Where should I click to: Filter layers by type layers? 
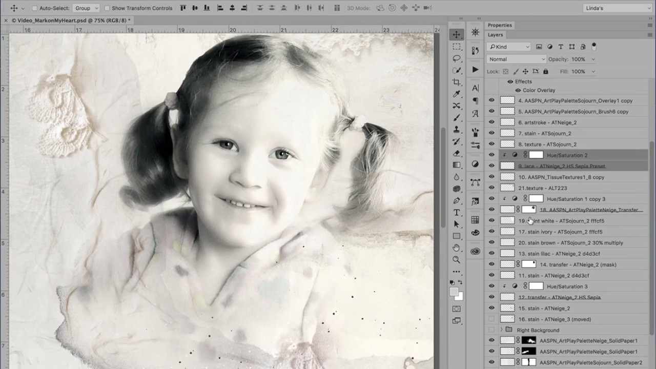click(561, 47)
